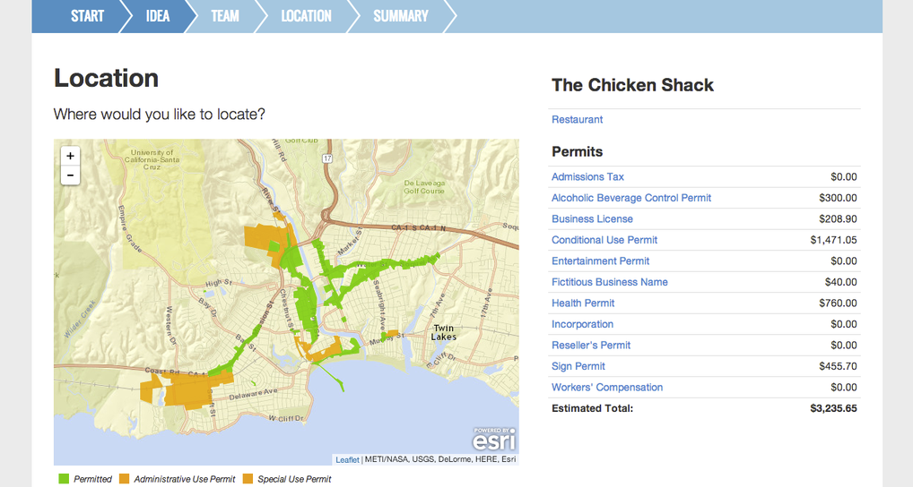Click the Twin Lakes area on map
This screenshot has height=487, width=913.
click(444, 332)
